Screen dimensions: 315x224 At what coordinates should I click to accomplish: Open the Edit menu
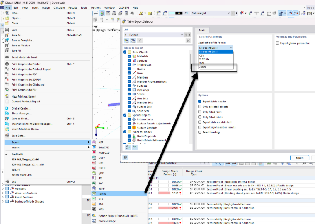coord(16,7)
